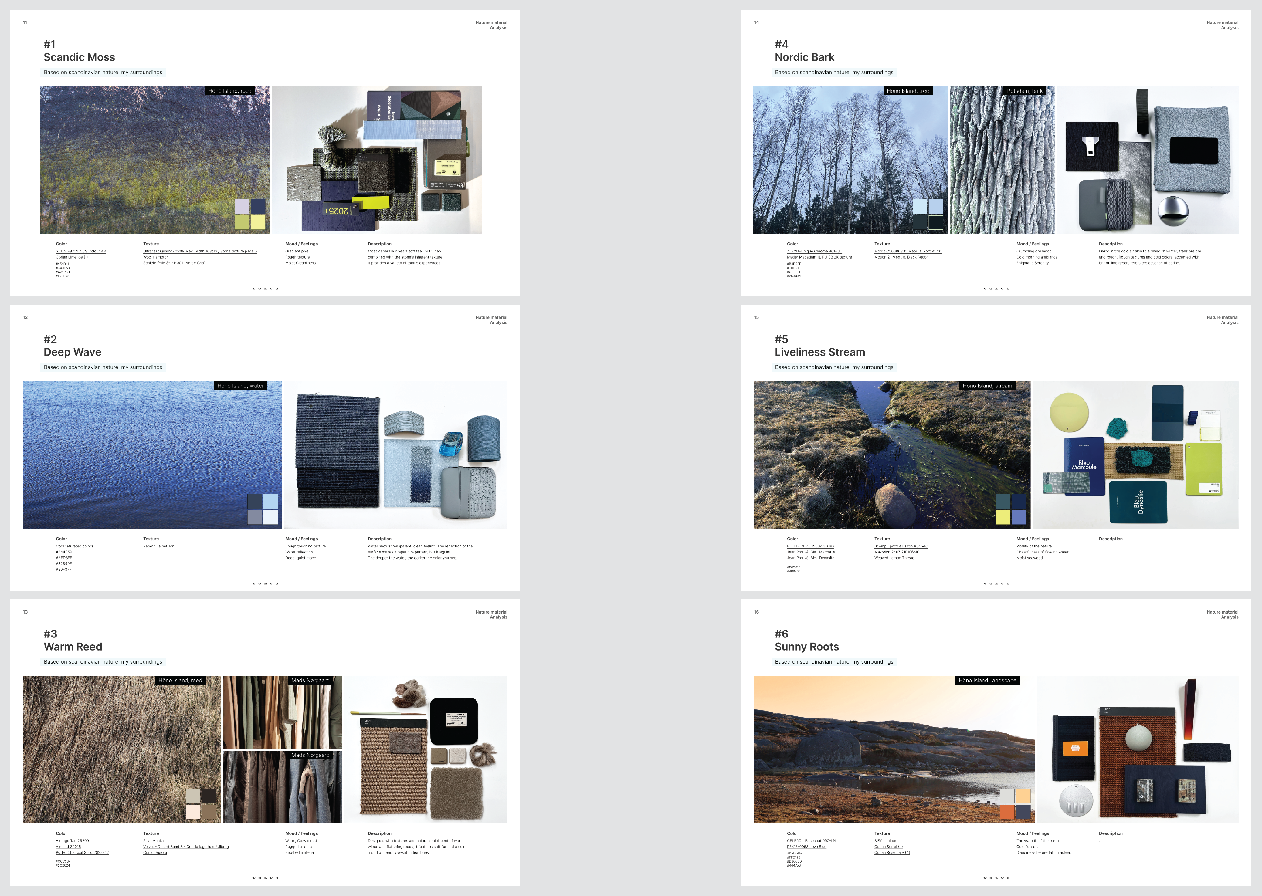
Task: Click the 'SISAL Jaipur' texture link
Action: tap(885, 841)
